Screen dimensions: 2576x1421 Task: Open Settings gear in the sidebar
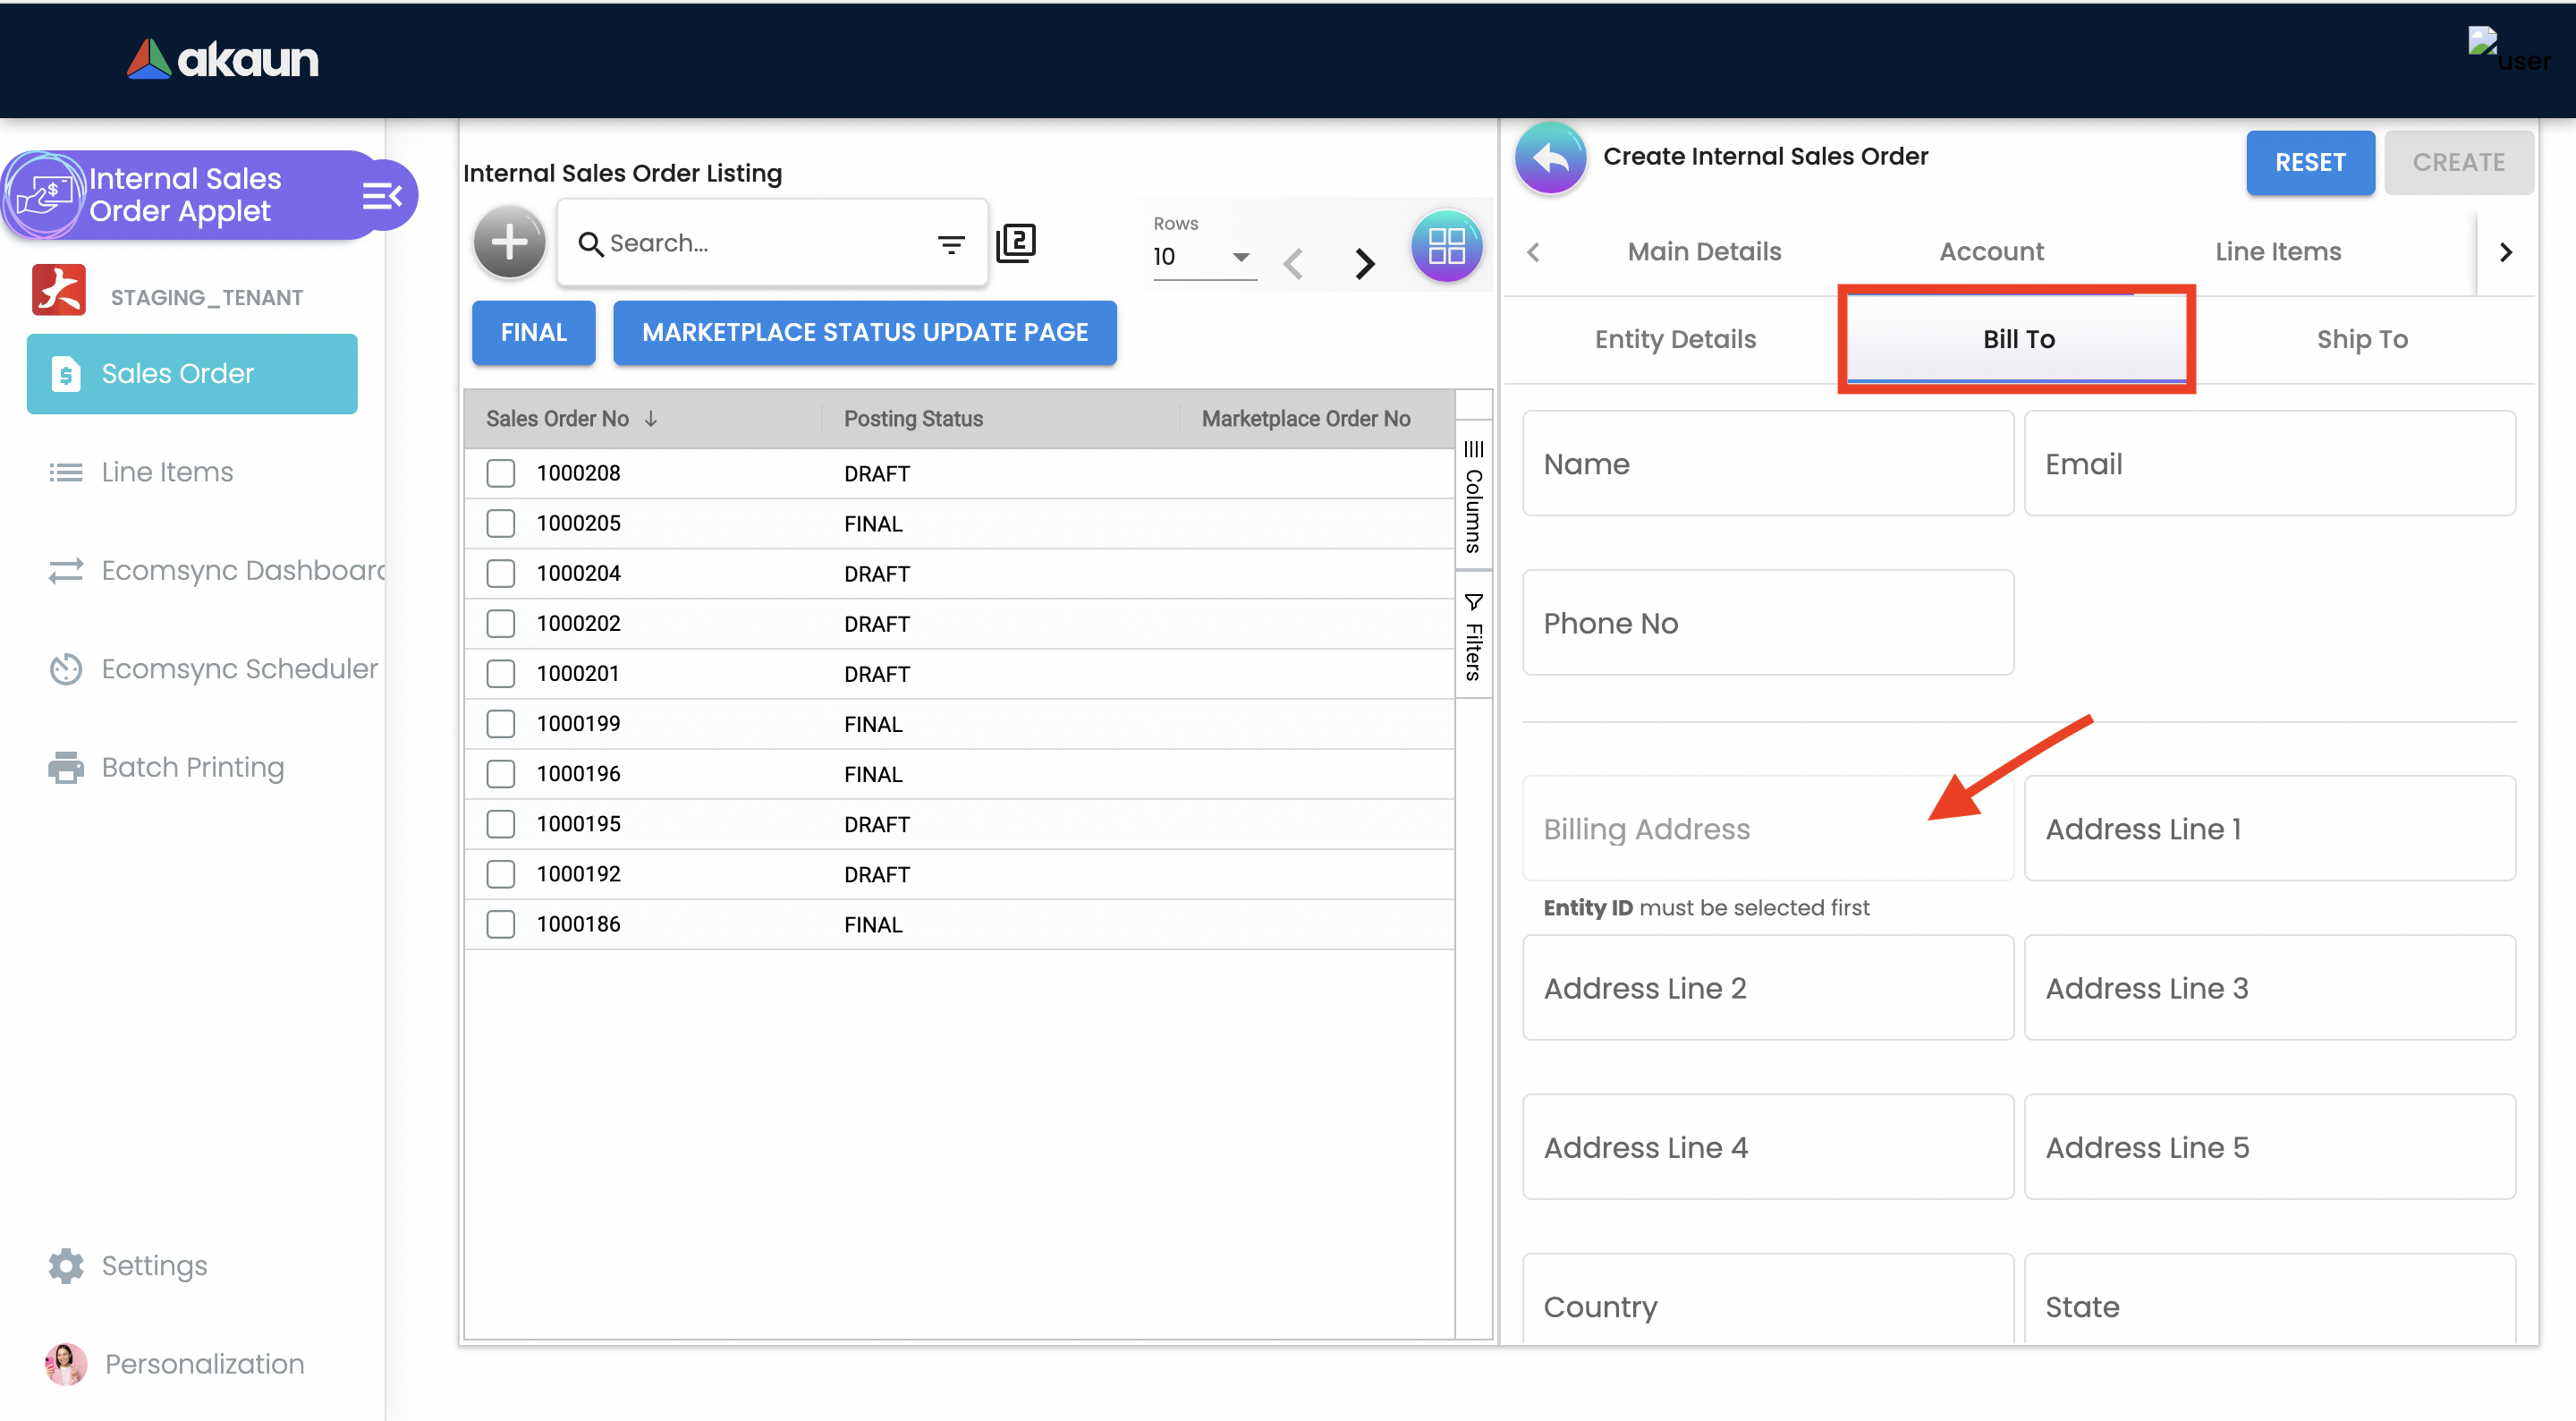pyautogui.click(x=66, y=1265)
